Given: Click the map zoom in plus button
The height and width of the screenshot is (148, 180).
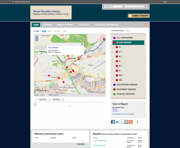Looking at the screenshot, I should tap(37, 37).
